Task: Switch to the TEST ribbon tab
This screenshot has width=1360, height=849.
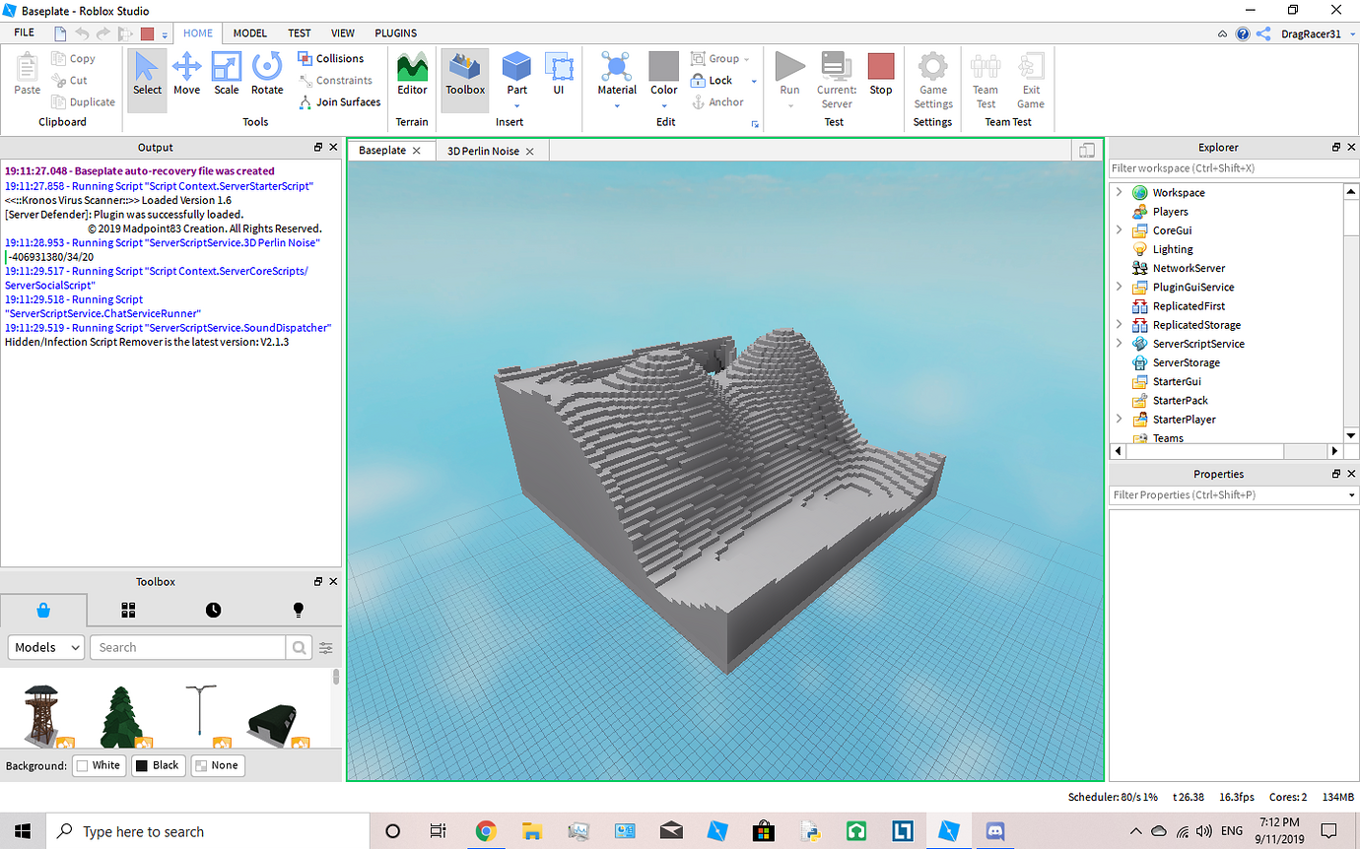Action: click(300, 33)
